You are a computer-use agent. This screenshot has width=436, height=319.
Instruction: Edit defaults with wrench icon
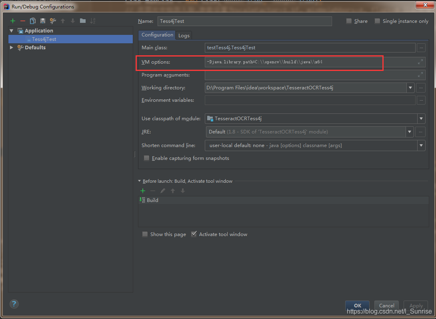pyautogui.click(x=53, y=21)
